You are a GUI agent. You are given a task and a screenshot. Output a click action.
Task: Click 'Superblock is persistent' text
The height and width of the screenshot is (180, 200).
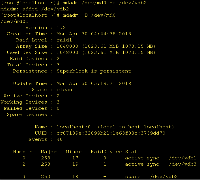(x=94, y=71)
